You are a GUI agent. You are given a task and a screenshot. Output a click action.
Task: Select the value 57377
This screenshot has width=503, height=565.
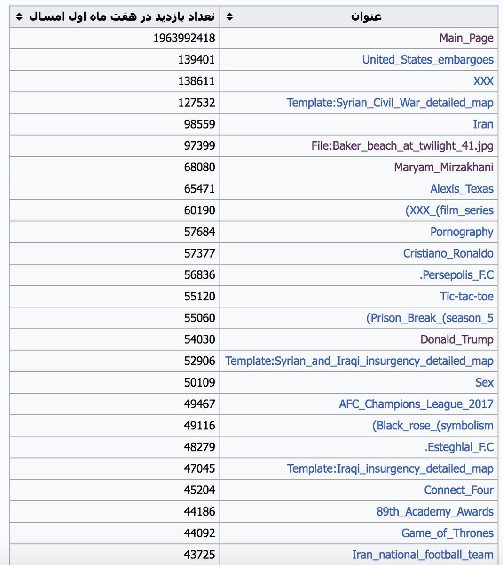[200, 253]
